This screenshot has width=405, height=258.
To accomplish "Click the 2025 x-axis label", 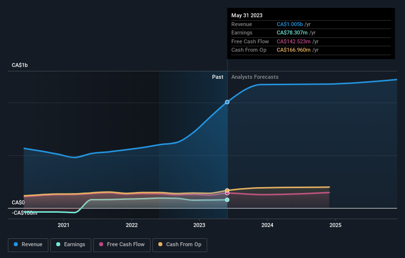I will (x=335, y=225).
